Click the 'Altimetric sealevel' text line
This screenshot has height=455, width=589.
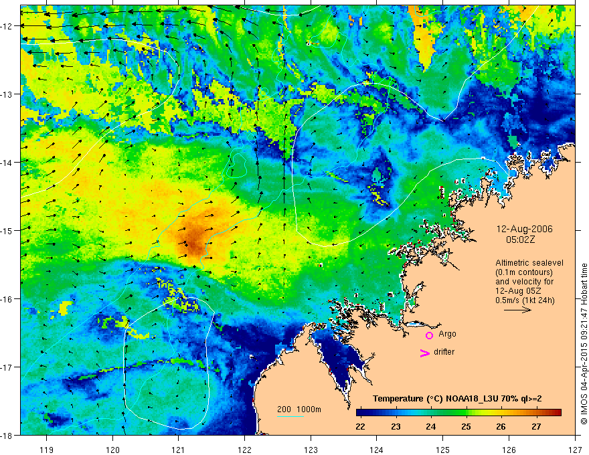tap(529, 263)
